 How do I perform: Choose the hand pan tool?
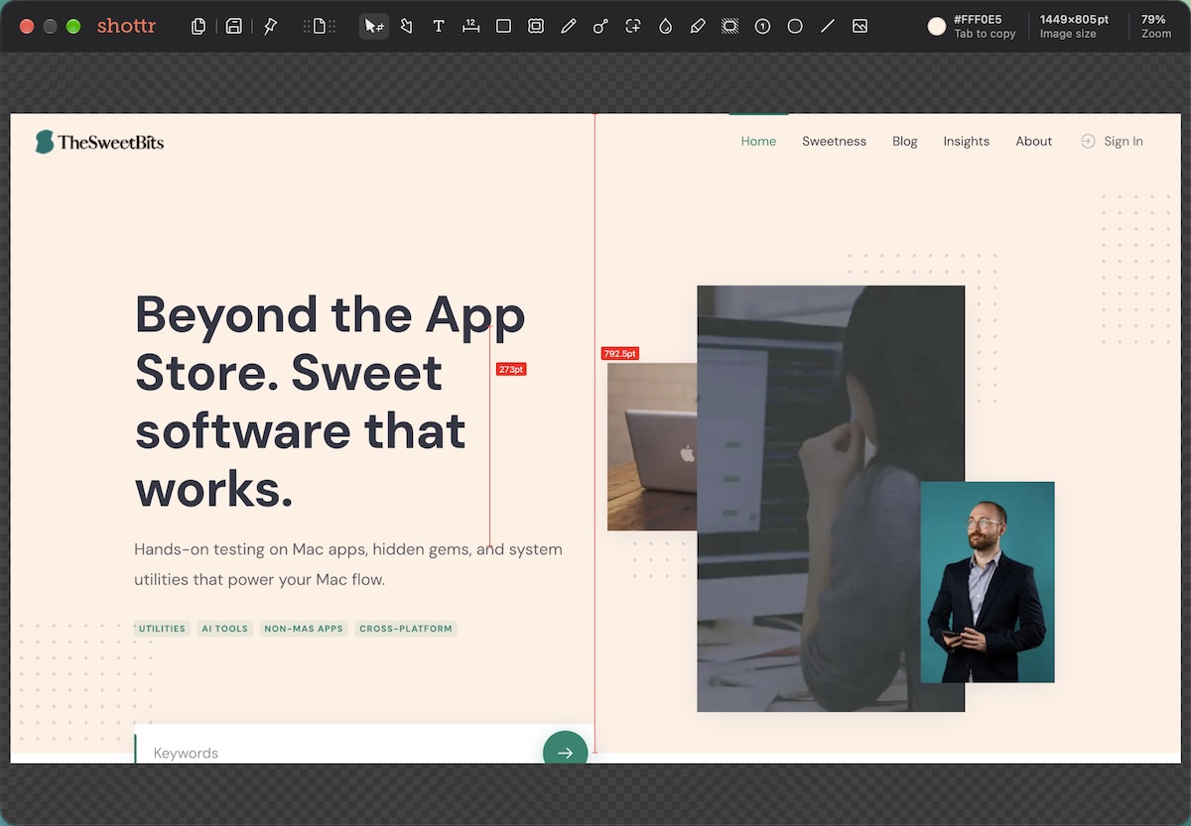406,27
